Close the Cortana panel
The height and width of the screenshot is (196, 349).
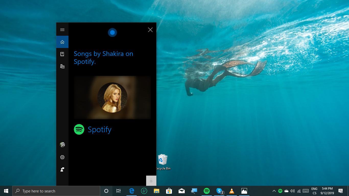point(150,30)
